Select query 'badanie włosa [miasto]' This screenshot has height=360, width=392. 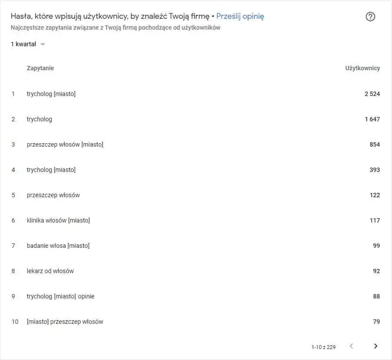click(58, 246)
